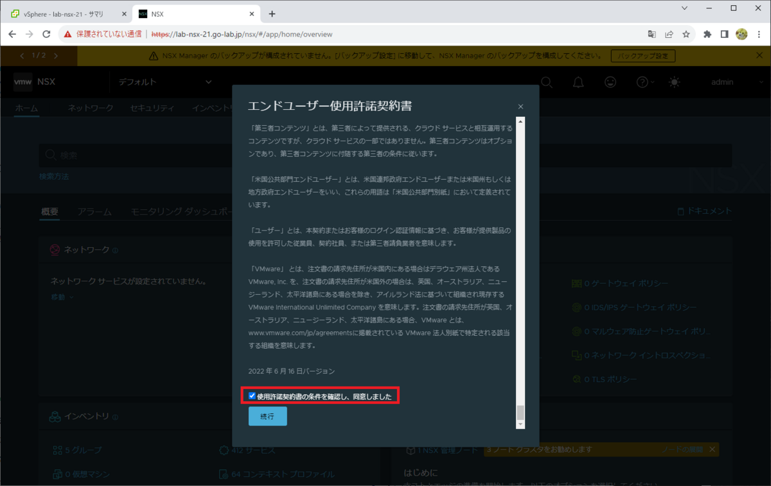The width and height of the screenshot is (771, 486).
Task: Open browser extensions puzzle icon
Action: [x=707, y=34]
